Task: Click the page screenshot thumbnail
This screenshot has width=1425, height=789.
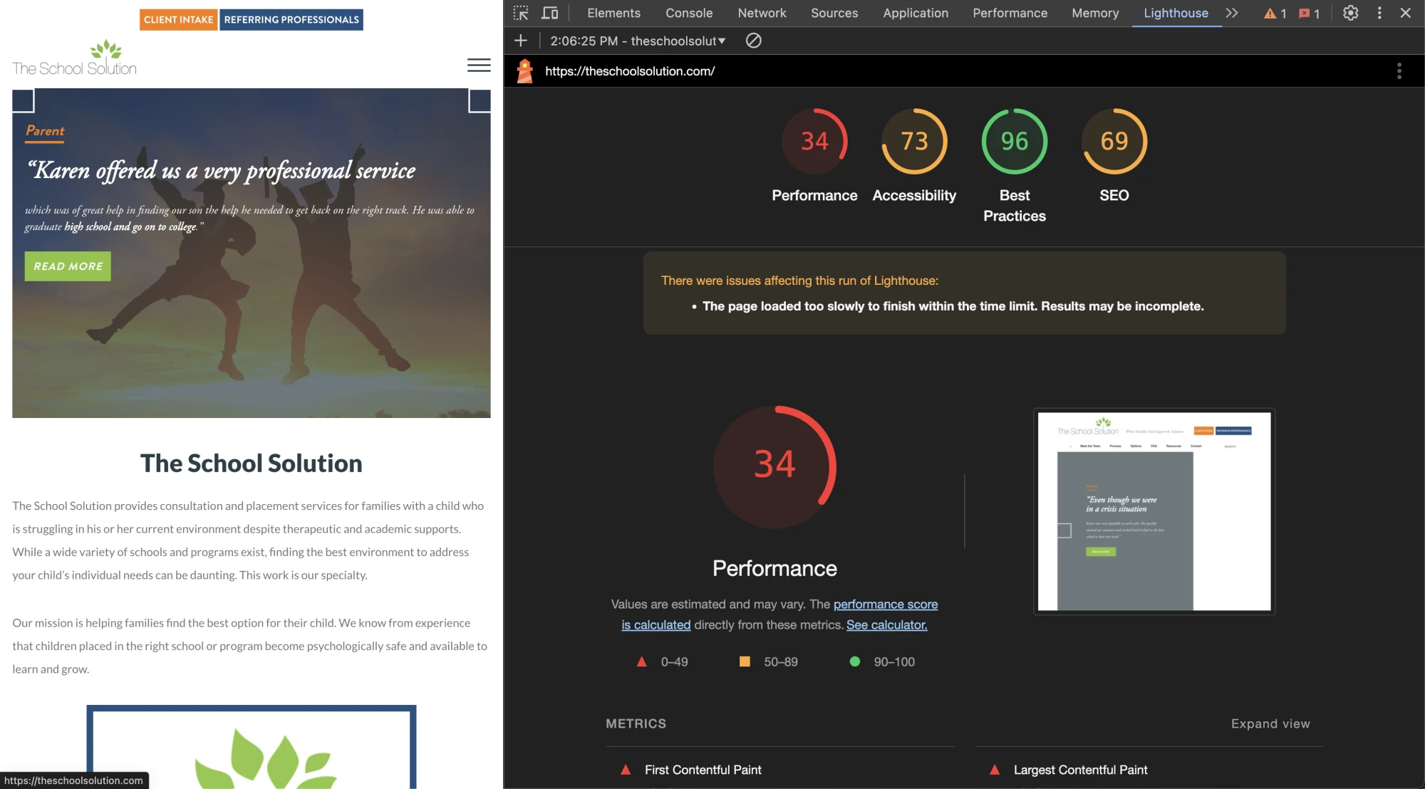Action: (x=1154, y=511)
